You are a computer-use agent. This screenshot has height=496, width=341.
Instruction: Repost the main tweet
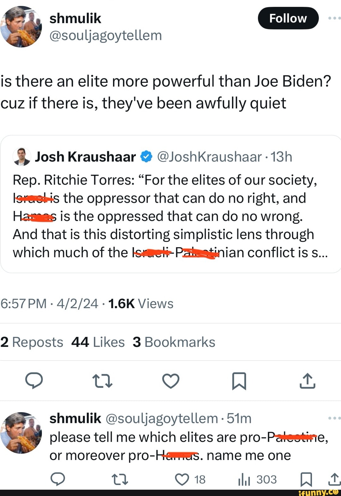(x=102, y=381)
